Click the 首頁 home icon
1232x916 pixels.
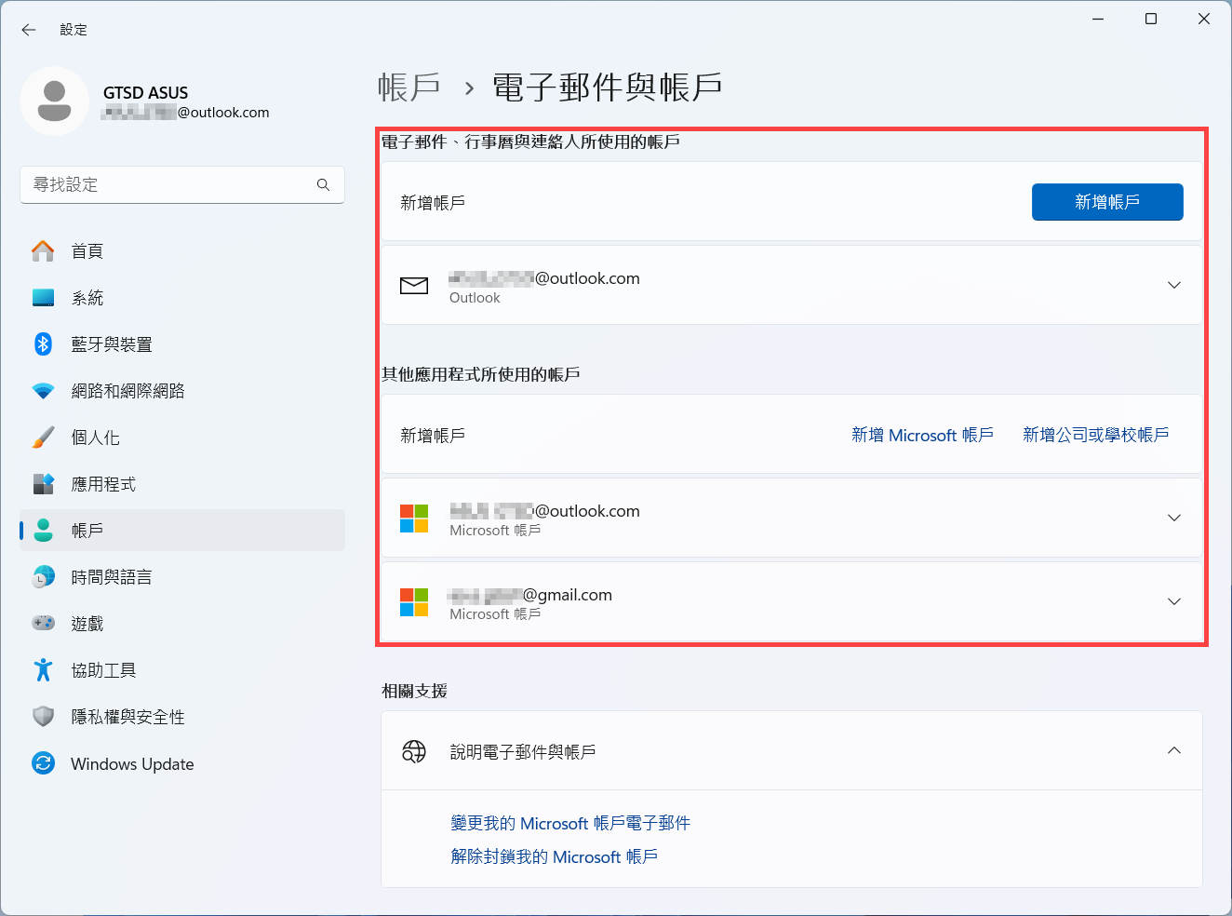pos(43,250)
